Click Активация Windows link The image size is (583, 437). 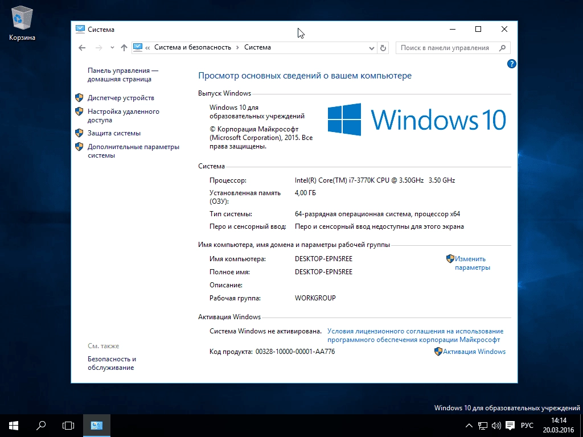pos(474,352)
